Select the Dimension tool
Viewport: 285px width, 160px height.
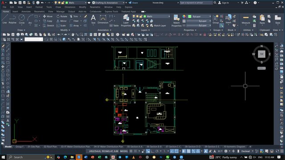[103, 19]
